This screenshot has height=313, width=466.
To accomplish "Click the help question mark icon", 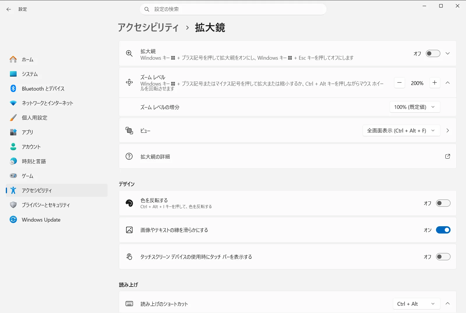I will (x=129, y=156).
